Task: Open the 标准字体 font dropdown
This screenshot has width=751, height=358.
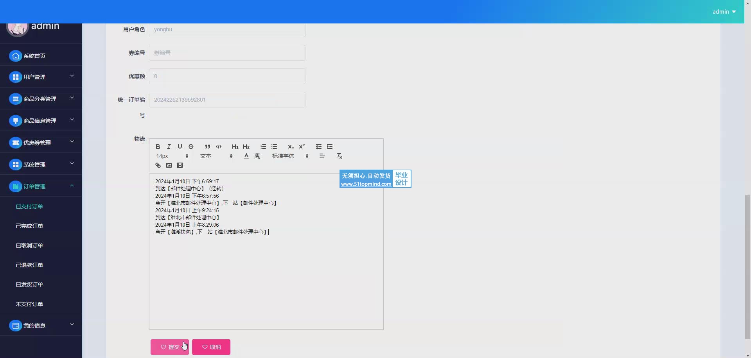Action: (x=290, y=156)
